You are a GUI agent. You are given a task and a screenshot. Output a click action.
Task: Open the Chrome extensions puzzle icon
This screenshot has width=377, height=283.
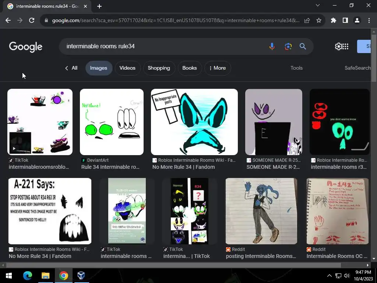coord(334,21)
